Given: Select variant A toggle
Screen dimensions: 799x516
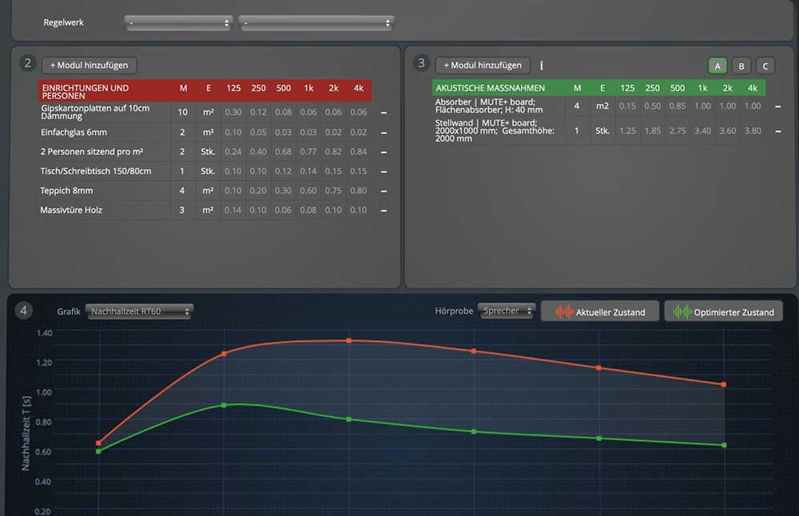Looking at the screenshot, I should 718,66.
